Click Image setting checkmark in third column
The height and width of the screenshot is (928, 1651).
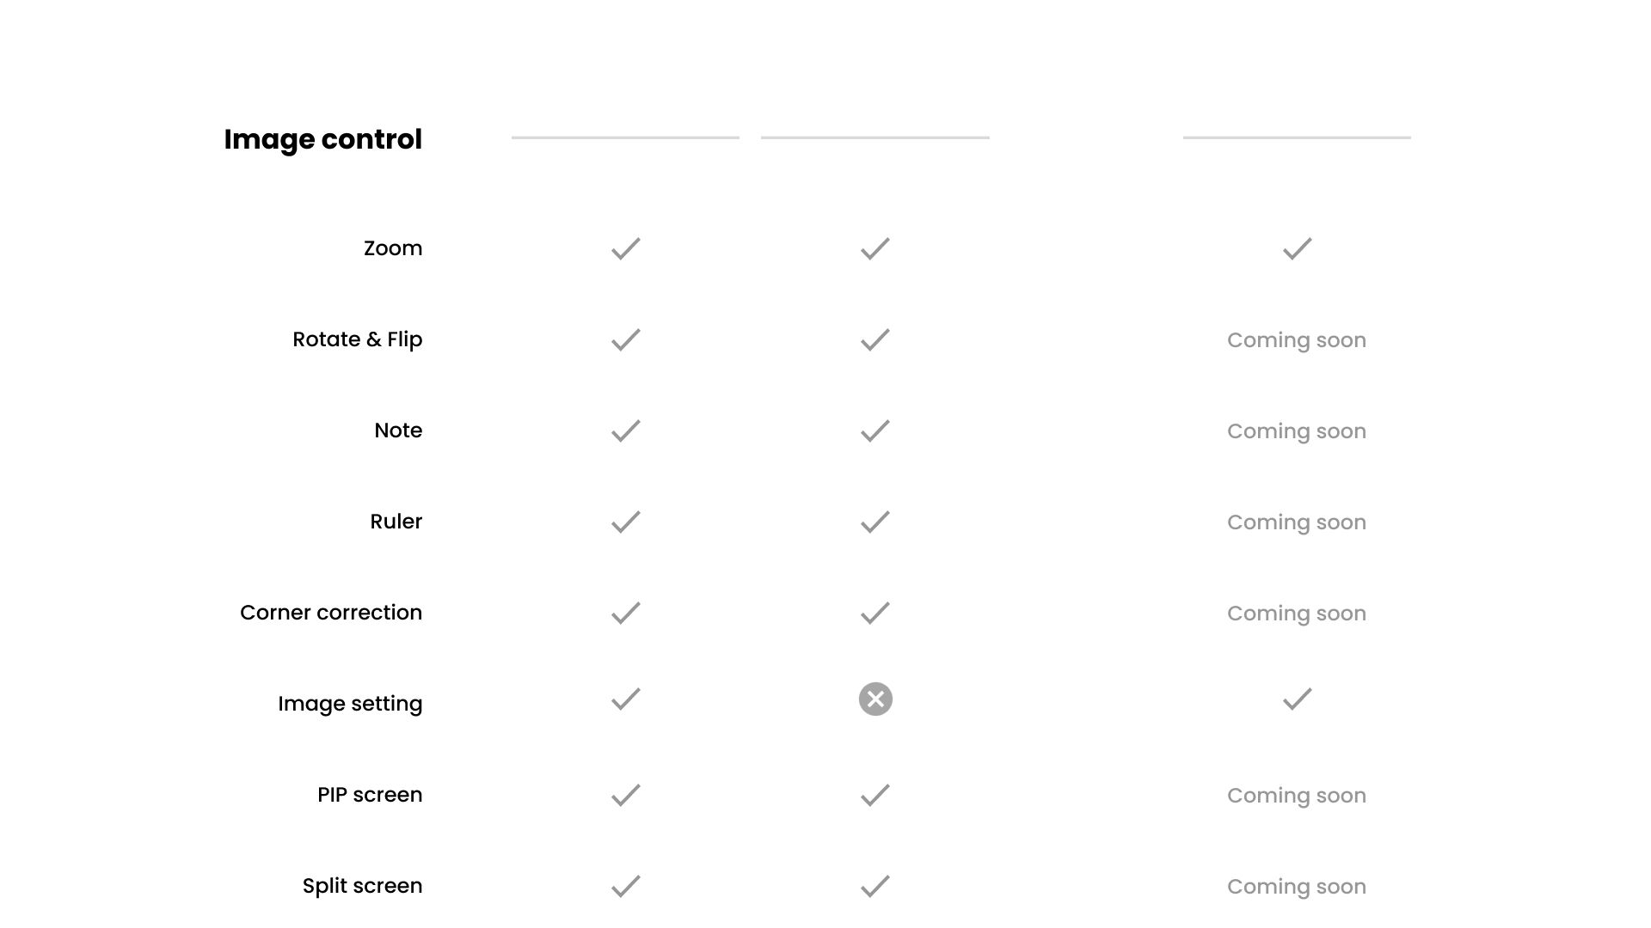point(1297,699)
